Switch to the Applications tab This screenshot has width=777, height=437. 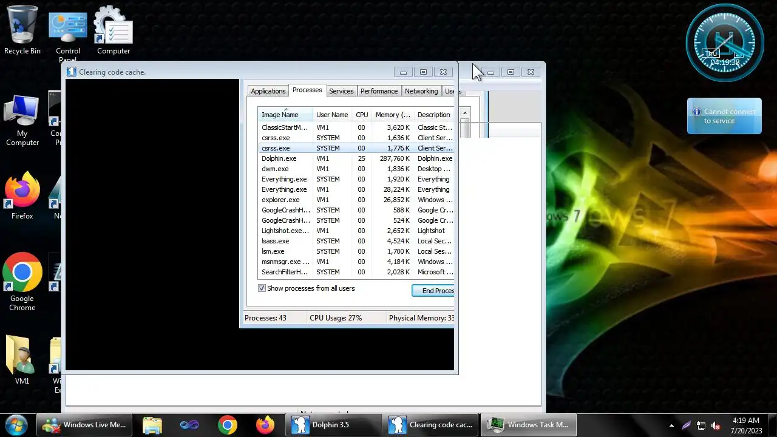pos(268,91)
